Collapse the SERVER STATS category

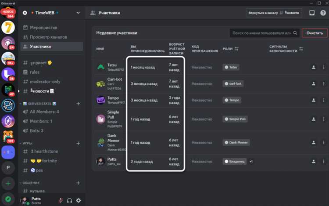point(39,104)
